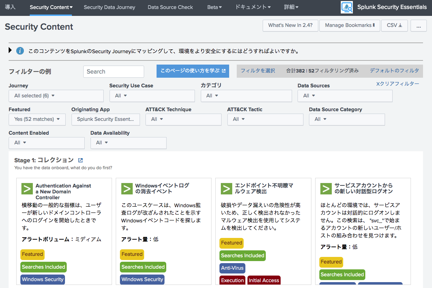Open the Splunk Security Essentials logo icon
The image size is (432, 288).
coord(347,7)
